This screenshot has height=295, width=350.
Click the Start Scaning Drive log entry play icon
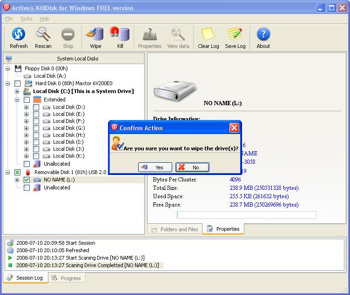[10, 258]
